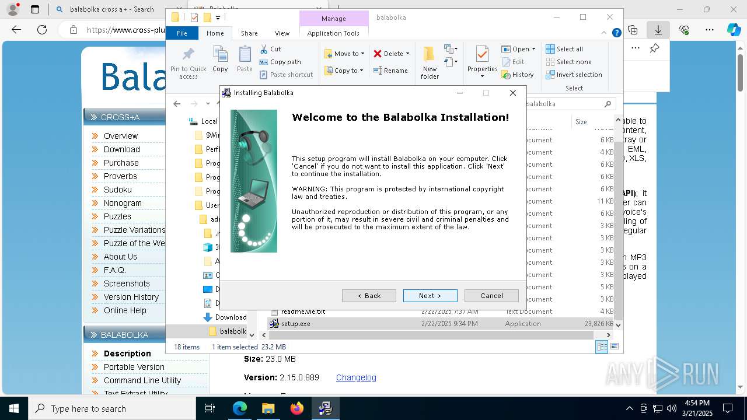The height and width of the screenshot is (420, 747).
Task: Cancel the Balabolka installation
Action: [491, 296]
